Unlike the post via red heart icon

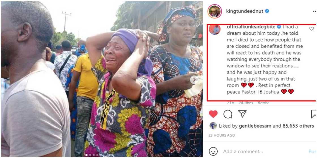click(213, 114)
